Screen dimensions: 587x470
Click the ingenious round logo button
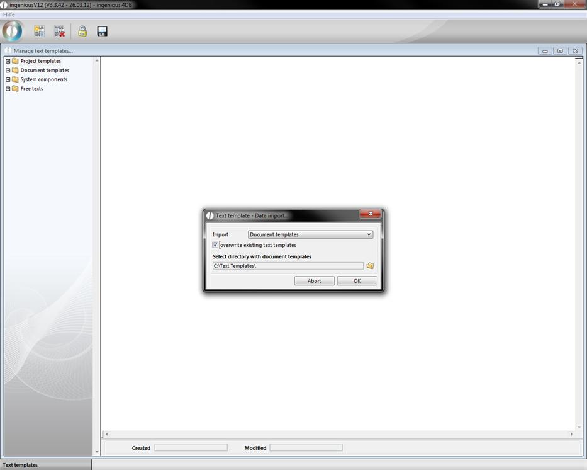tap(13, 31)
